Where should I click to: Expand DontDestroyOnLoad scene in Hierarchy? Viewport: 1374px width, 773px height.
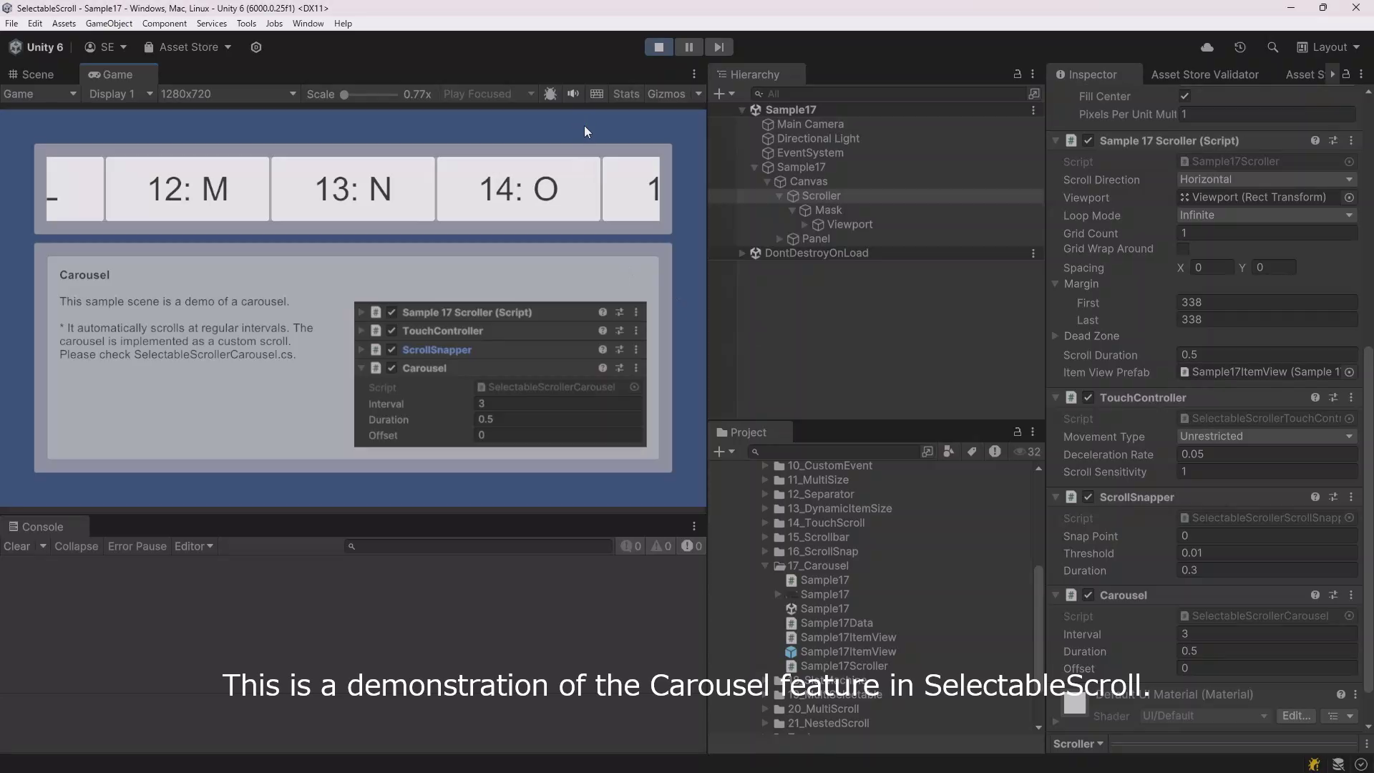[x=742, y=253]
